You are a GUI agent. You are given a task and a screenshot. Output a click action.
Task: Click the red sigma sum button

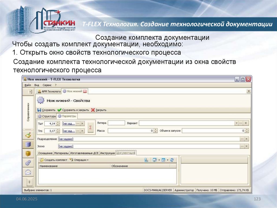(90, 127)
